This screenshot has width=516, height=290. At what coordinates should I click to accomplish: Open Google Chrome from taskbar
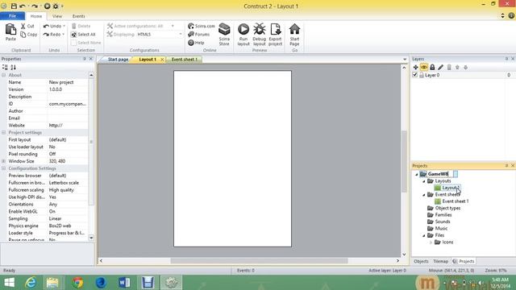click(x=77, y=283)
